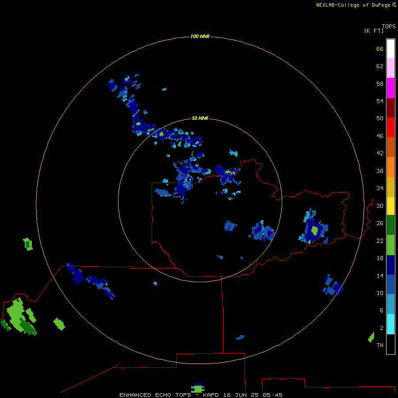Screen dimensions: 398x398
Task: Click the "NEXLAB-College of DuPage" credit text
Action: [353, 5]
